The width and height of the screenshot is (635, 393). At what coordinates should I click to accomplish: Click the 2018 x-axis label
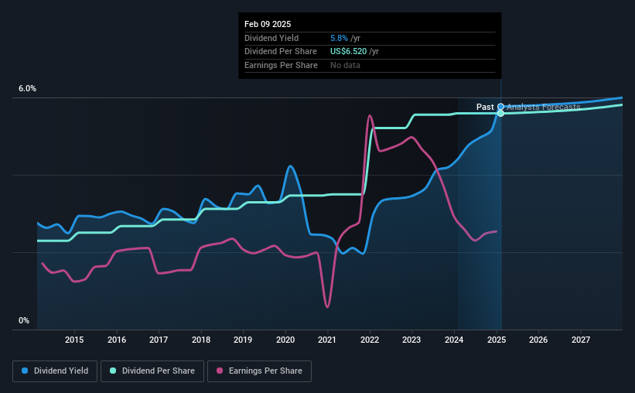201,340
